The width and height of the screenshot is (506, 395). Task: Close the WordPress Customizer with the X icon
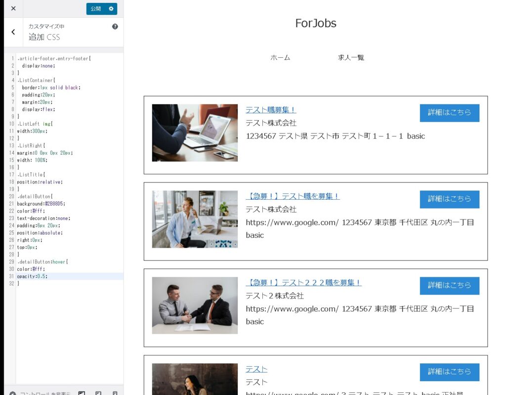pyautogui.click(x=13, y=8)
